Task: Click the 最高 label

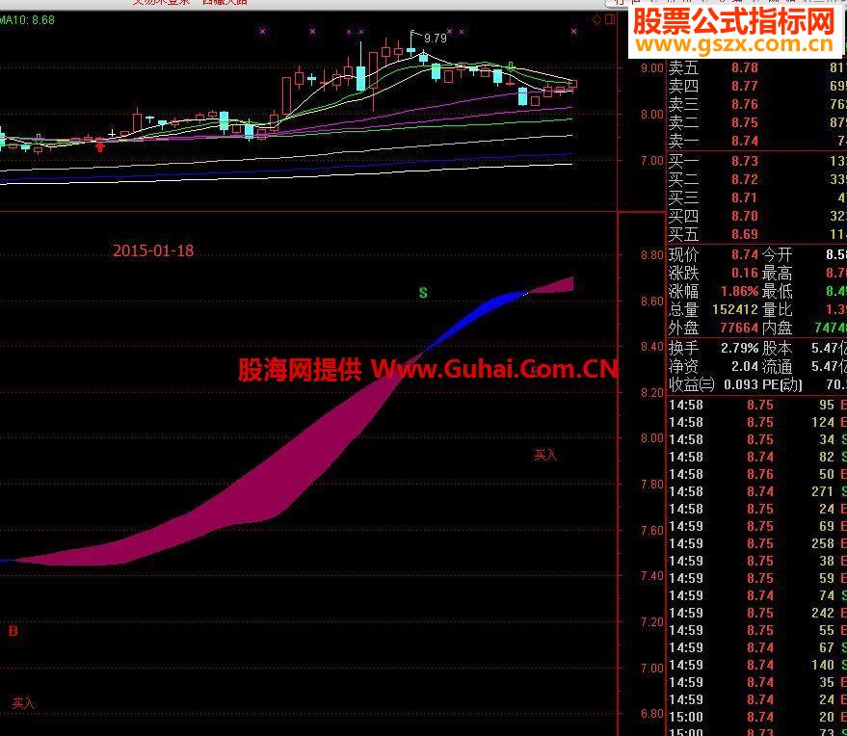Action: coord(778,274)
